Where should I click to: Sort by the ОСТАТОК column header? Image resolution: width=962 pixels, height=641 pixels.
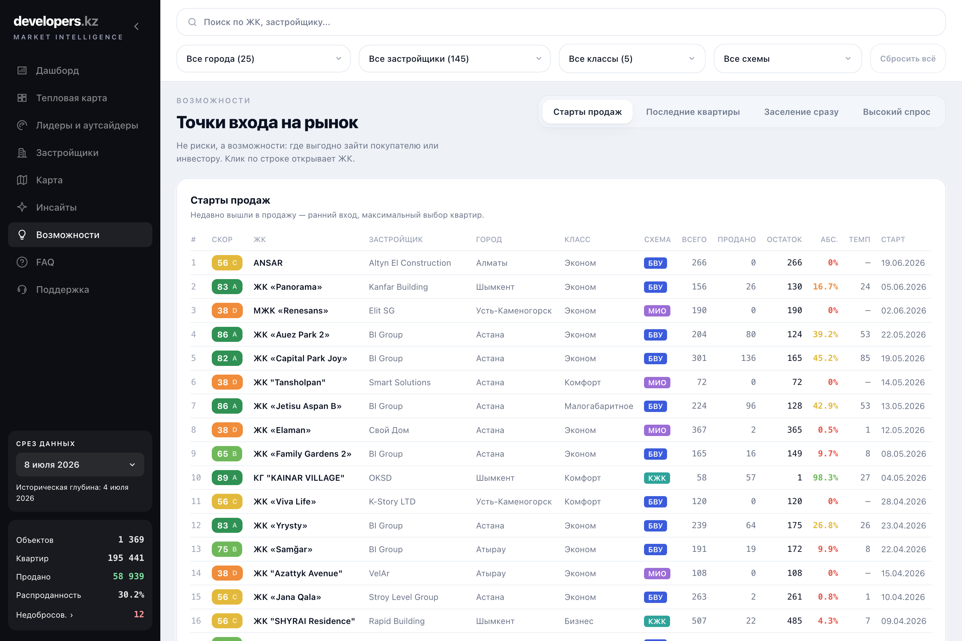(x=784, y=240)
